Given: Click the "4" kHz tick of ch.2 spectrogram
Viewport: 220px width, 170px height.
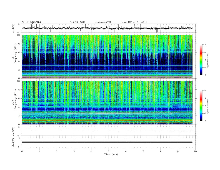Looking at the screenshot, I should (x=19, y=107).
